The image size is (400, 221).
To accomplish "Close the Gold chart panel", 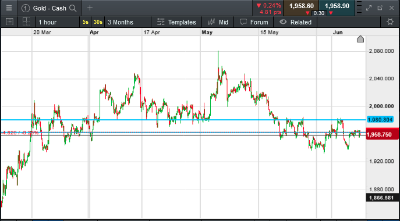I will pyautogui.click(x=391, y=8).
